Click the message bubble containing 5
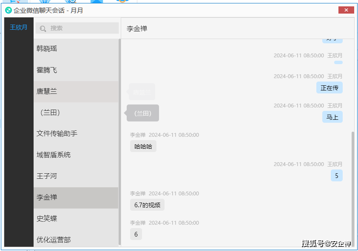This screenshot has width=358, height=251. coord(337,175)
